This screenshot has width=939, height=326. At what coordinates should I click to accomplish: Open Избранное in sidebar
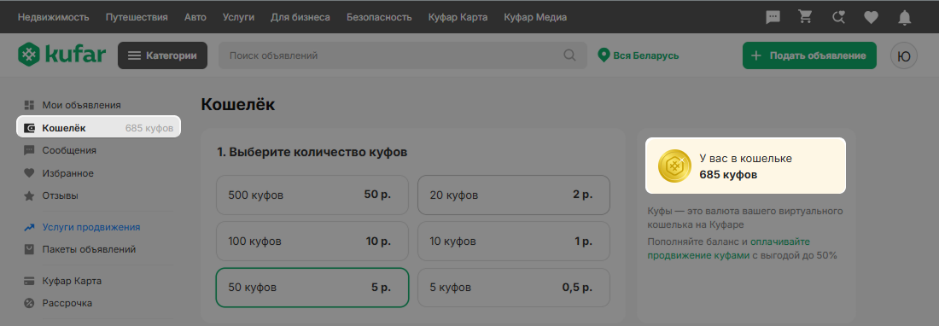(67, 173)
